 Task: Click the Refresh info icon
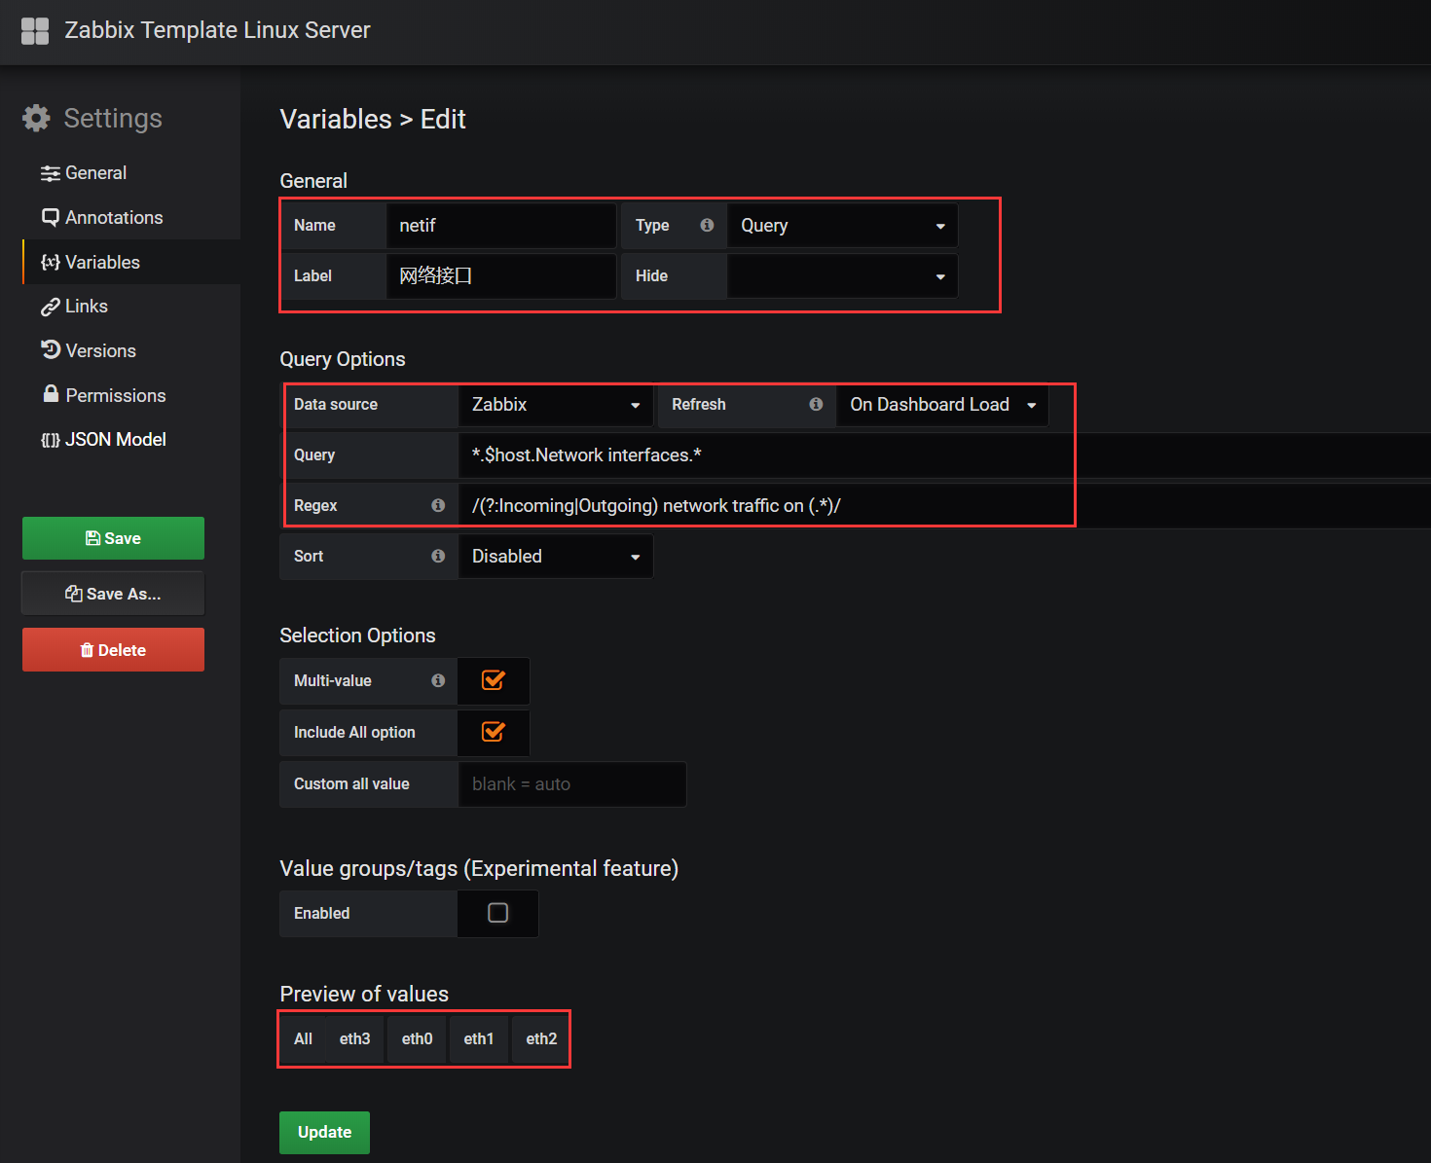pyautogui.click(x=816, y=404)
